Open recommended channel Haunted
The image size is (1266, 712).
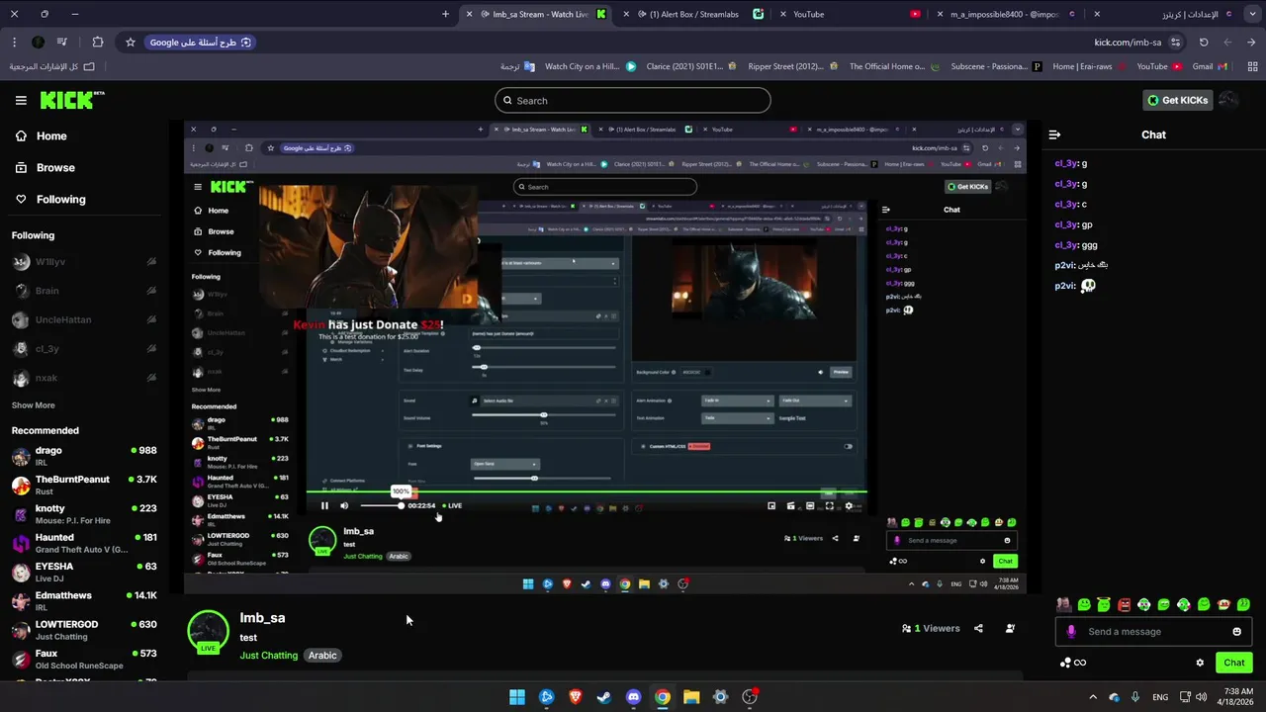(83, 543)
